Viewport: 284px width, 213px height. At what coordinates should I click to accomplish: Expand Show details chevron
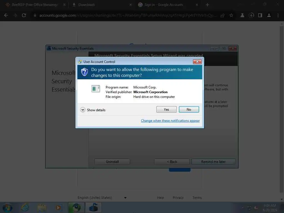83,110
